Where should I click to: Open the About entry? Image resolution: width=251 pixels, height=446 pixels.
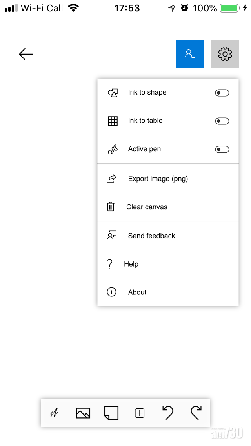[137, 292]
